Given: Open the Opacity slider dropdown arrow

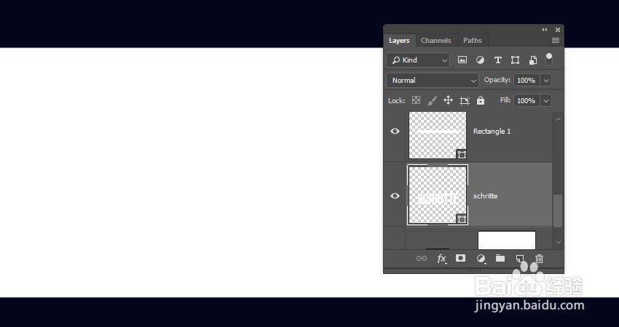Looking at the screenshot, I should (x=546, y=81).
